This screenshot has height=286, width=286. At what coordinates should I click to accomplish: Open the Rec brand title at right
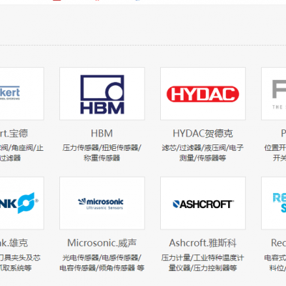(x=278, y=243)
